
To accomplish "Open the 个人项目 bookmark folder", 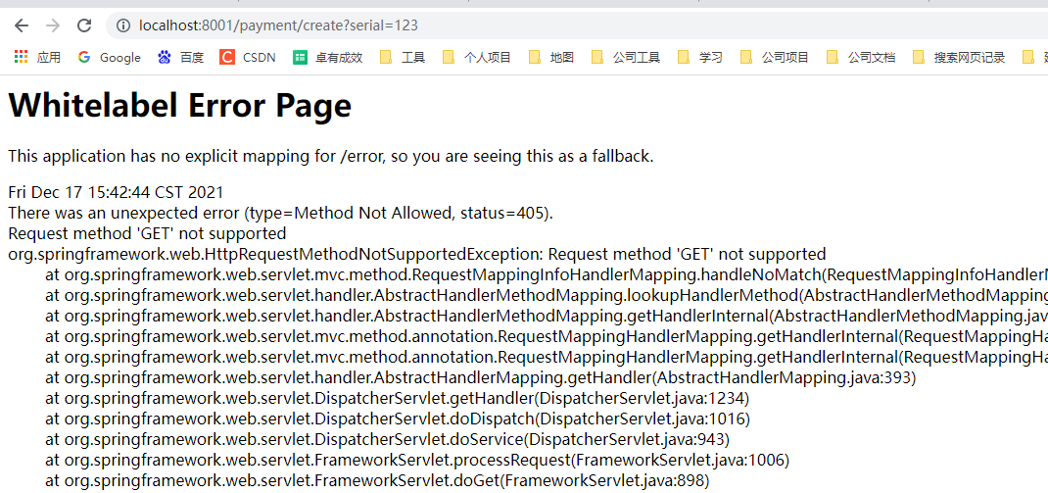I will tap(477, 58).
